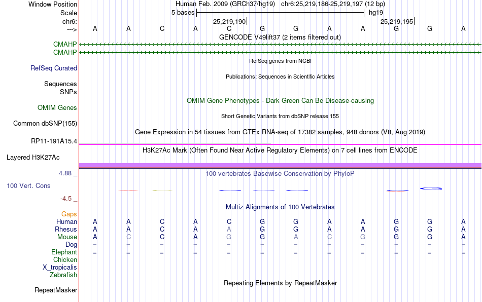Click the top CMAHP green arrow line
Screen dimensions: 482x302
(280, 45)
